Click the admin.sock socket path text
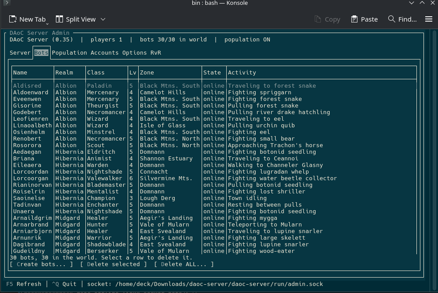Image resolution: width=438 pixels, height=293 pixels. [219, 284]
